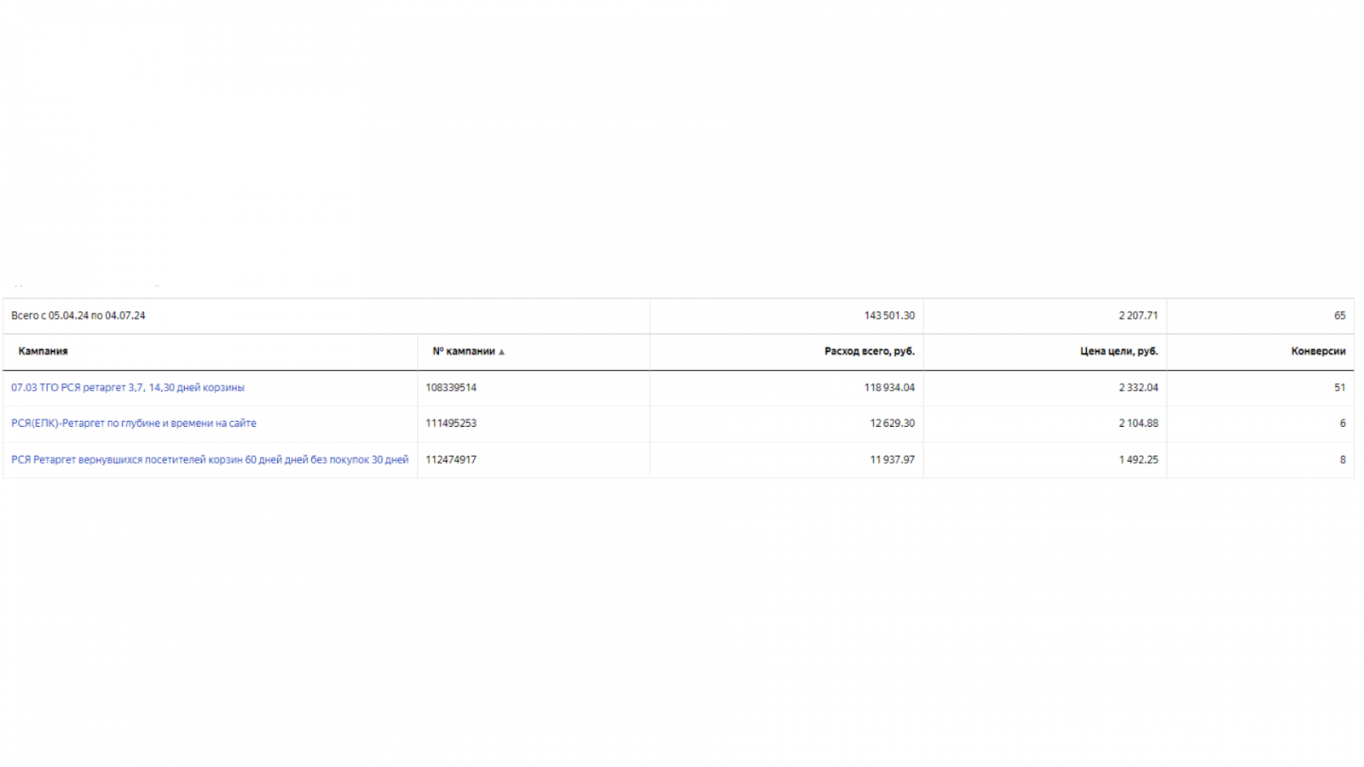Image resolution: width=1364 pixels, height=767 pixels.
Task: Click the sort arrow beside № кампании
Action: pos(501,352)
